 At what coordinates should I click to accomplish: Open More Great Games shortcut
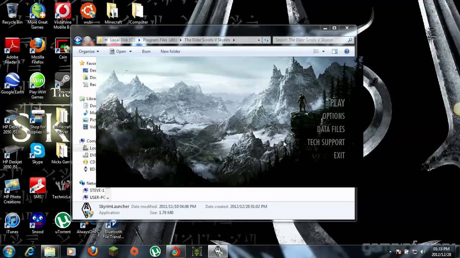[x=37, y=16]
